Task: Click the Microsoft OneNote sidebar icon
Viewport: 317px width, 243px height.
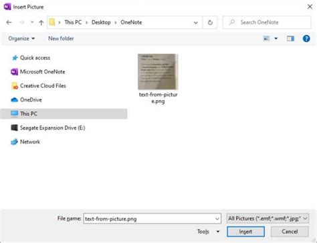Action: pyautogui.click(x=14, y=72)
